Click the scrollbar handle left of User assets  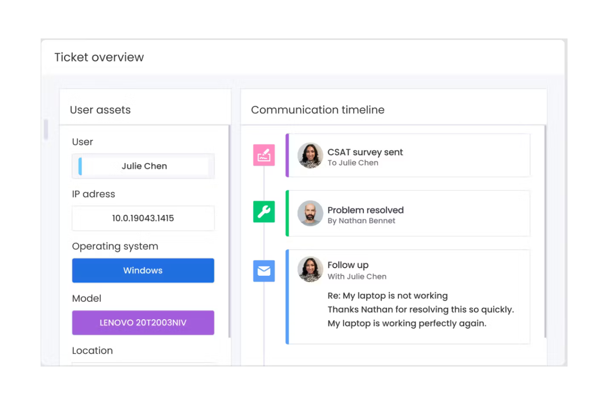tap(46, 129)
